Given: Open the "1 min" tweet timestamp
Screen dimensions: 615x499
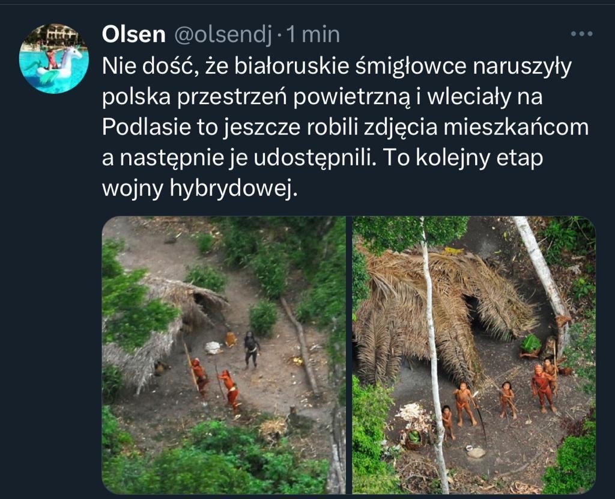Looking at the screenshot, I should pyautogui.click(x=313, y=34).
